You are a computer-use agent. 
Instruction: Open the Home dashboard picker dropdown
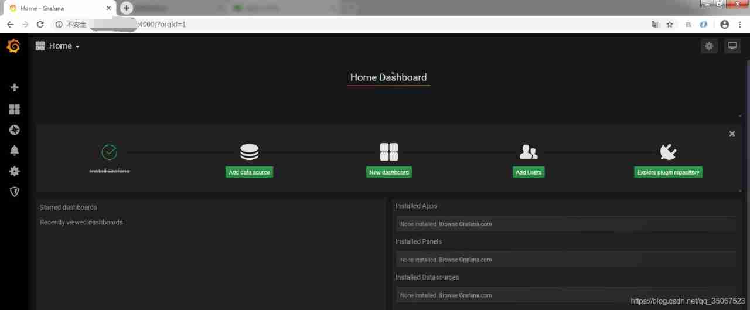[x=57, y=46]
